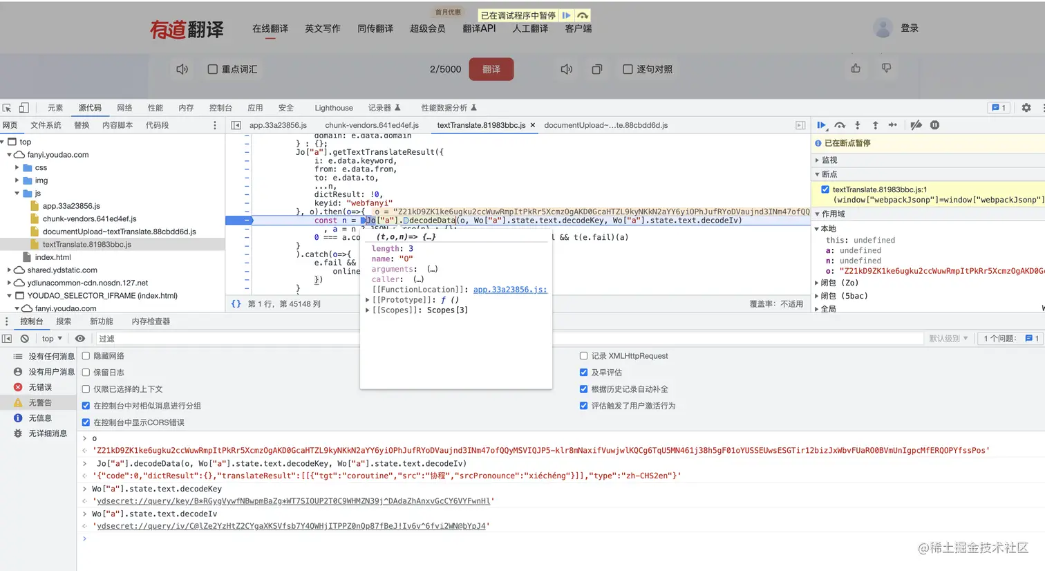The image size is (1045, 571).
Task: Step over from the paused overlay
Action: tap(583, 15)
